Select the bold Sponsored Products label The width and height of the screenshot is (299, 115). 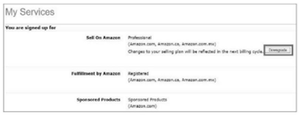tap(98, 100)
